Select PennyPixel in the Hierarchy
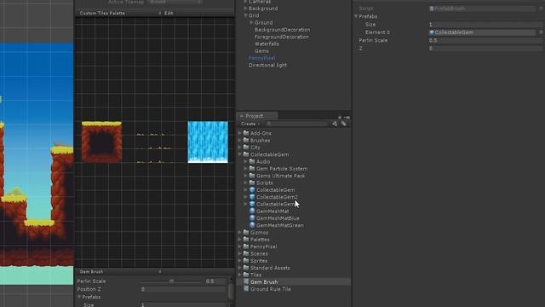This screenshot has width=545, height=307. pyautogui.click(x=261, y=58)
